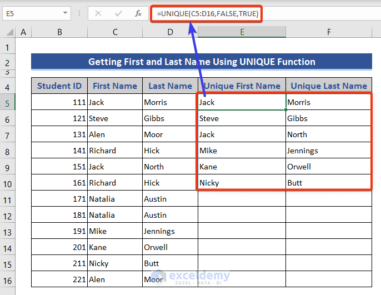This screenshot has width=381, height=295.
Task: Click the Unique First Name cell "Mike" in row 8
Action: (242, 151)
